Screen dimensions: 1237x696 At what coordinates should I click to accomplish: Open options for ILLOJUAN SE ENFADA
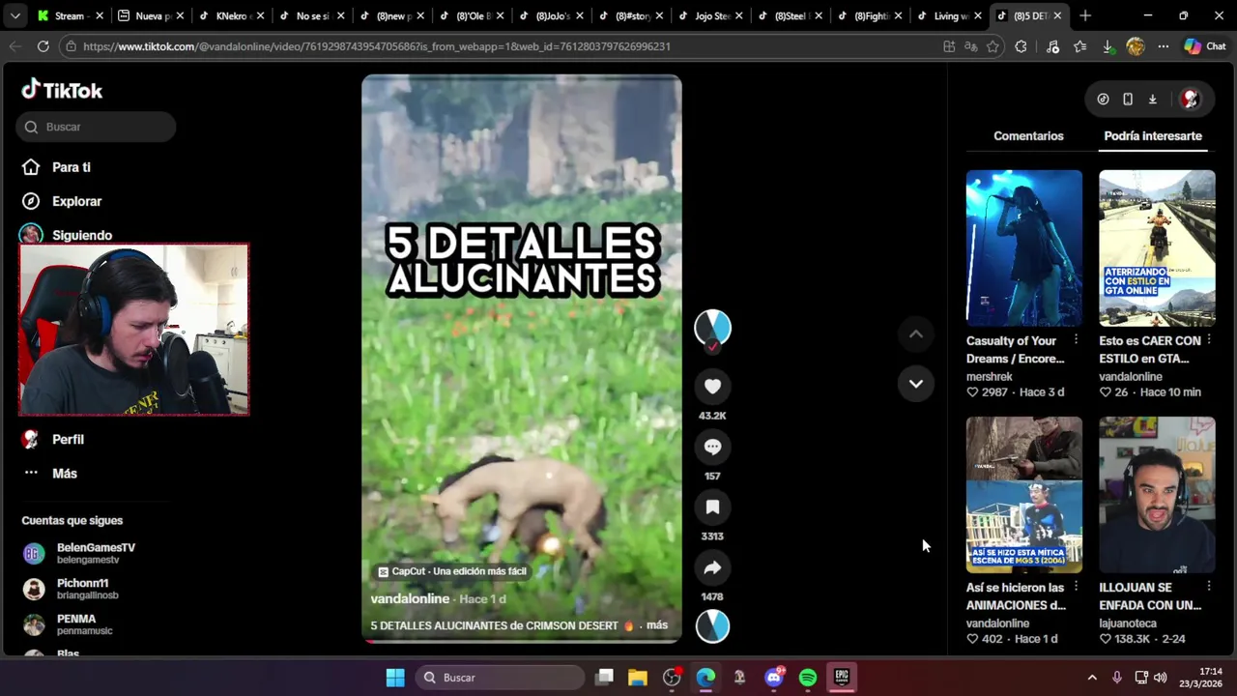pos(1209,587)
